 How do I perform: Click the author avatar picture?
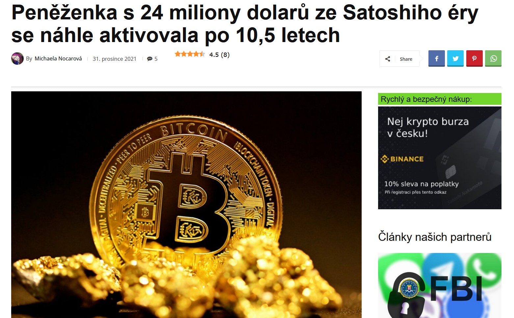[x=17, y=58]
